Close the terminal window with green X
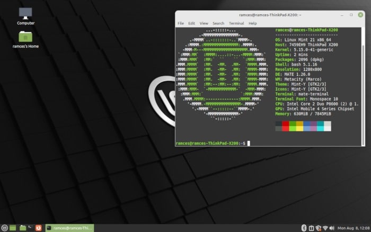Viewport: 371px width, 232px height. [x=360, y=15]
